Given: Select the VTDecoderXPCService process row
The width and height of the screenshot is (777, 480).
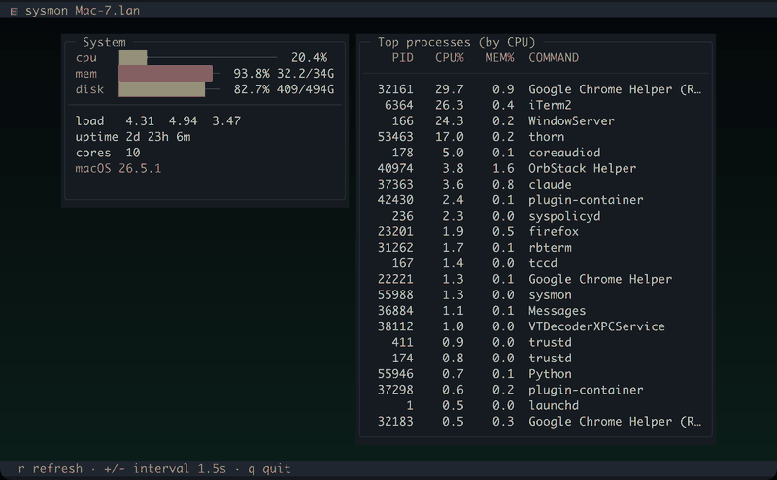Looking at the screenshot, I should (536, 326).
